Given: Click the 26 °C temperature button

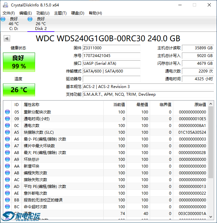Looking at the screenshot, I should coord(19,90).
